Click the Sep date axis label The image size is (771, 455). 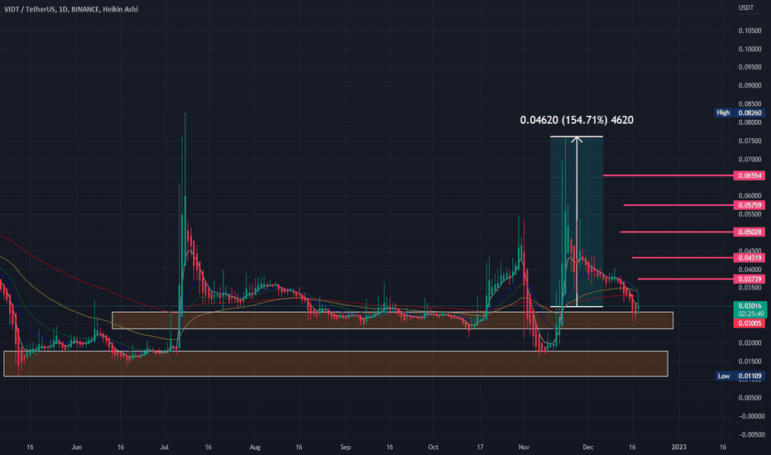click(346, 447)
